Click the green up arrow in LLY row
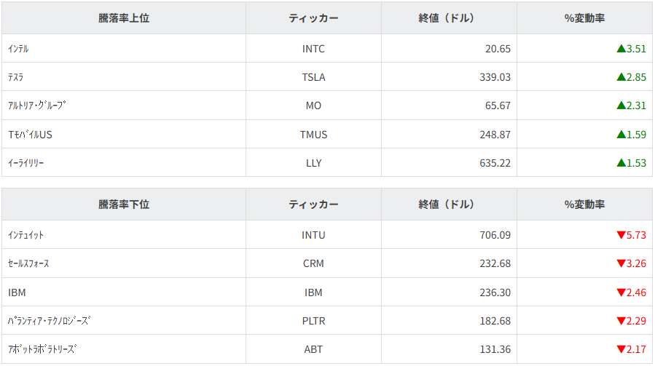Screen dimensions: 655x366 pos(621,163)
